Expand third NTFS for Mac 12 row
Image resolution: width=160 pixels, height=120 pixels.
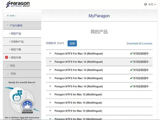[50, 111]
